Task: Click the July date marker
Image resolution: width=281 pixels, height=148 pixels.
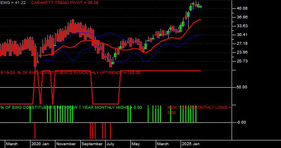Action: [110, 144]
